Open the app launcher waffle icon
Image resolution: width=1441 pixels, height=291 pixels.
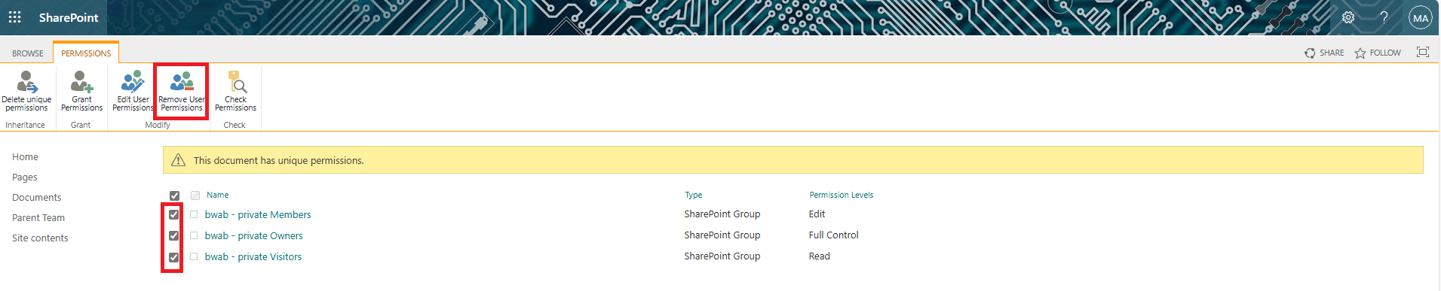point(14,17)
